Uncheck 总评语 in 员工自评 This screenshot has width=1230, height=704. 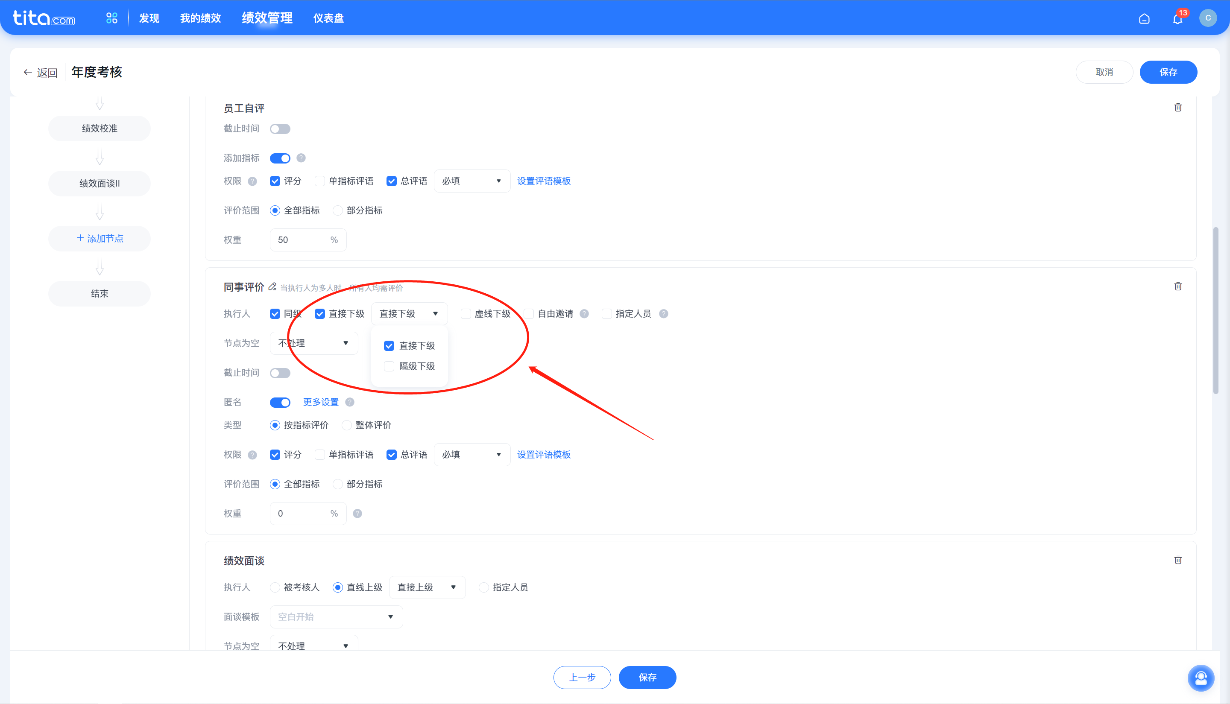pyautogui.click(x=391, y=181)
